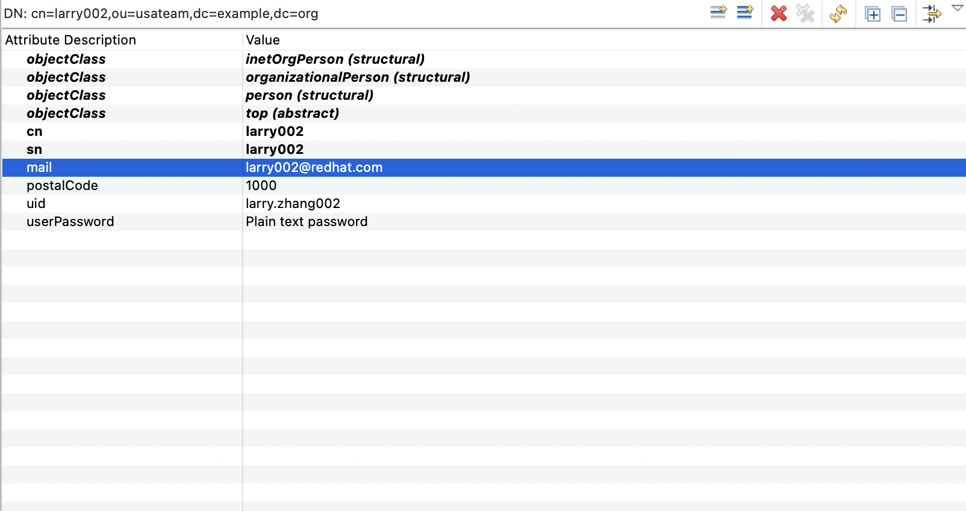Select the postalCode attribute row
This screenshot has height=511, width=966.
tap(62, 185)
